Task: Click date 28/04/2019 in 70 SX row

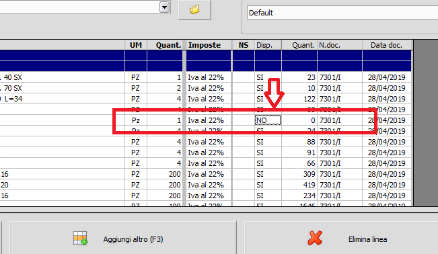Action: [x=387, y=88]
